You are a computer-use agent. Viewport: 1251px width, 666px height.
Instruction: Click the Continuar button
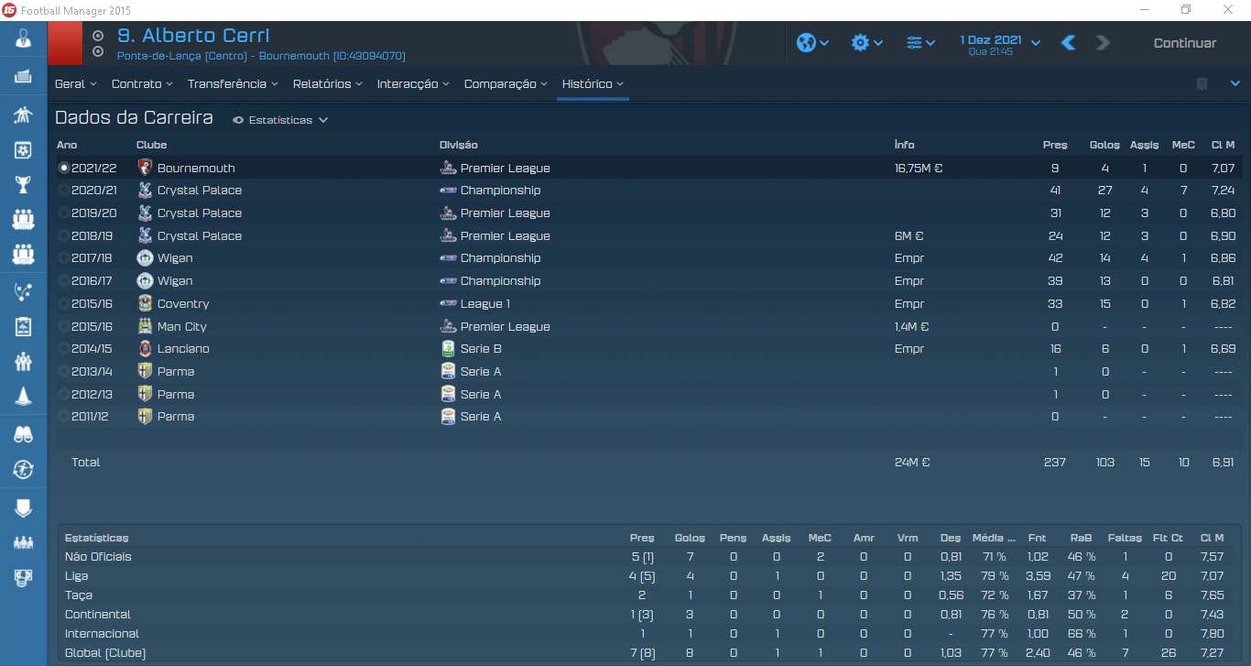coord(1185,43)
